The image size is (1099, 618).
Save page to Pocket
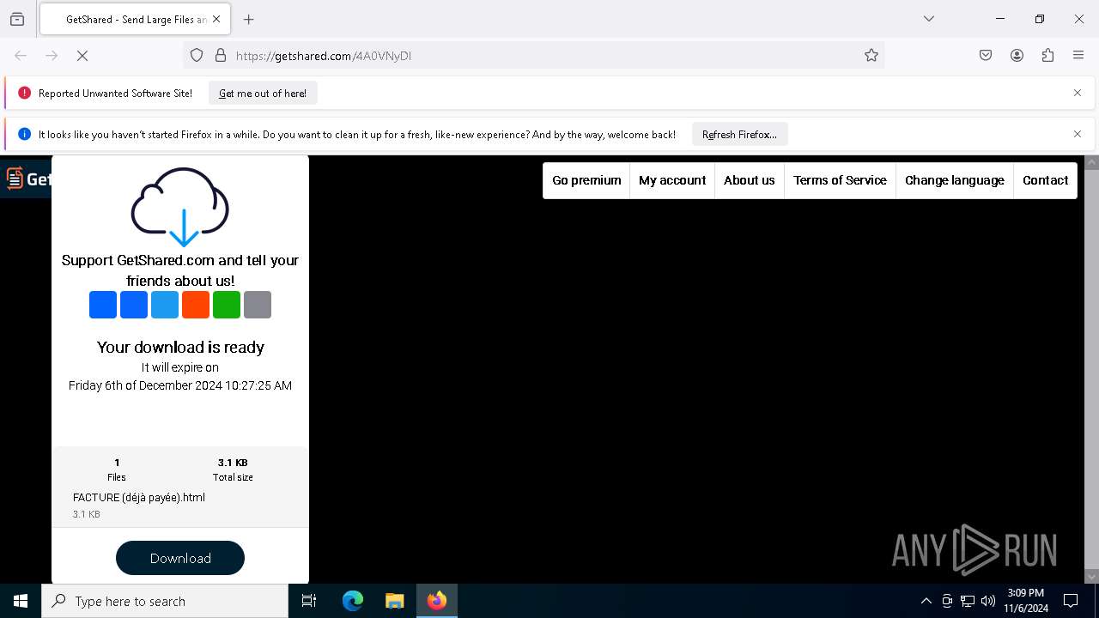986,56
